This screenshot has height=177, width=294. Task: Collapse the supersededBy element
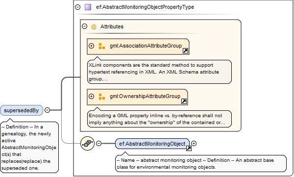pos(47,110)
